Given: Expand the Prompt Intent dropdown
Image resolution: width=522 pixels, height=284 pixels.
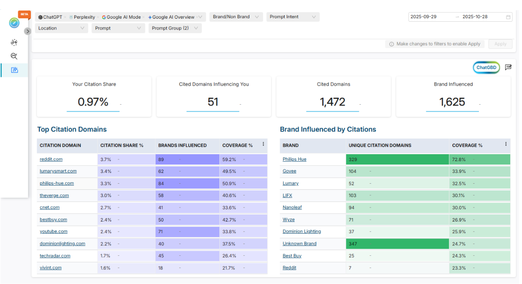Looking at the screenshot, I should point(293,17).
